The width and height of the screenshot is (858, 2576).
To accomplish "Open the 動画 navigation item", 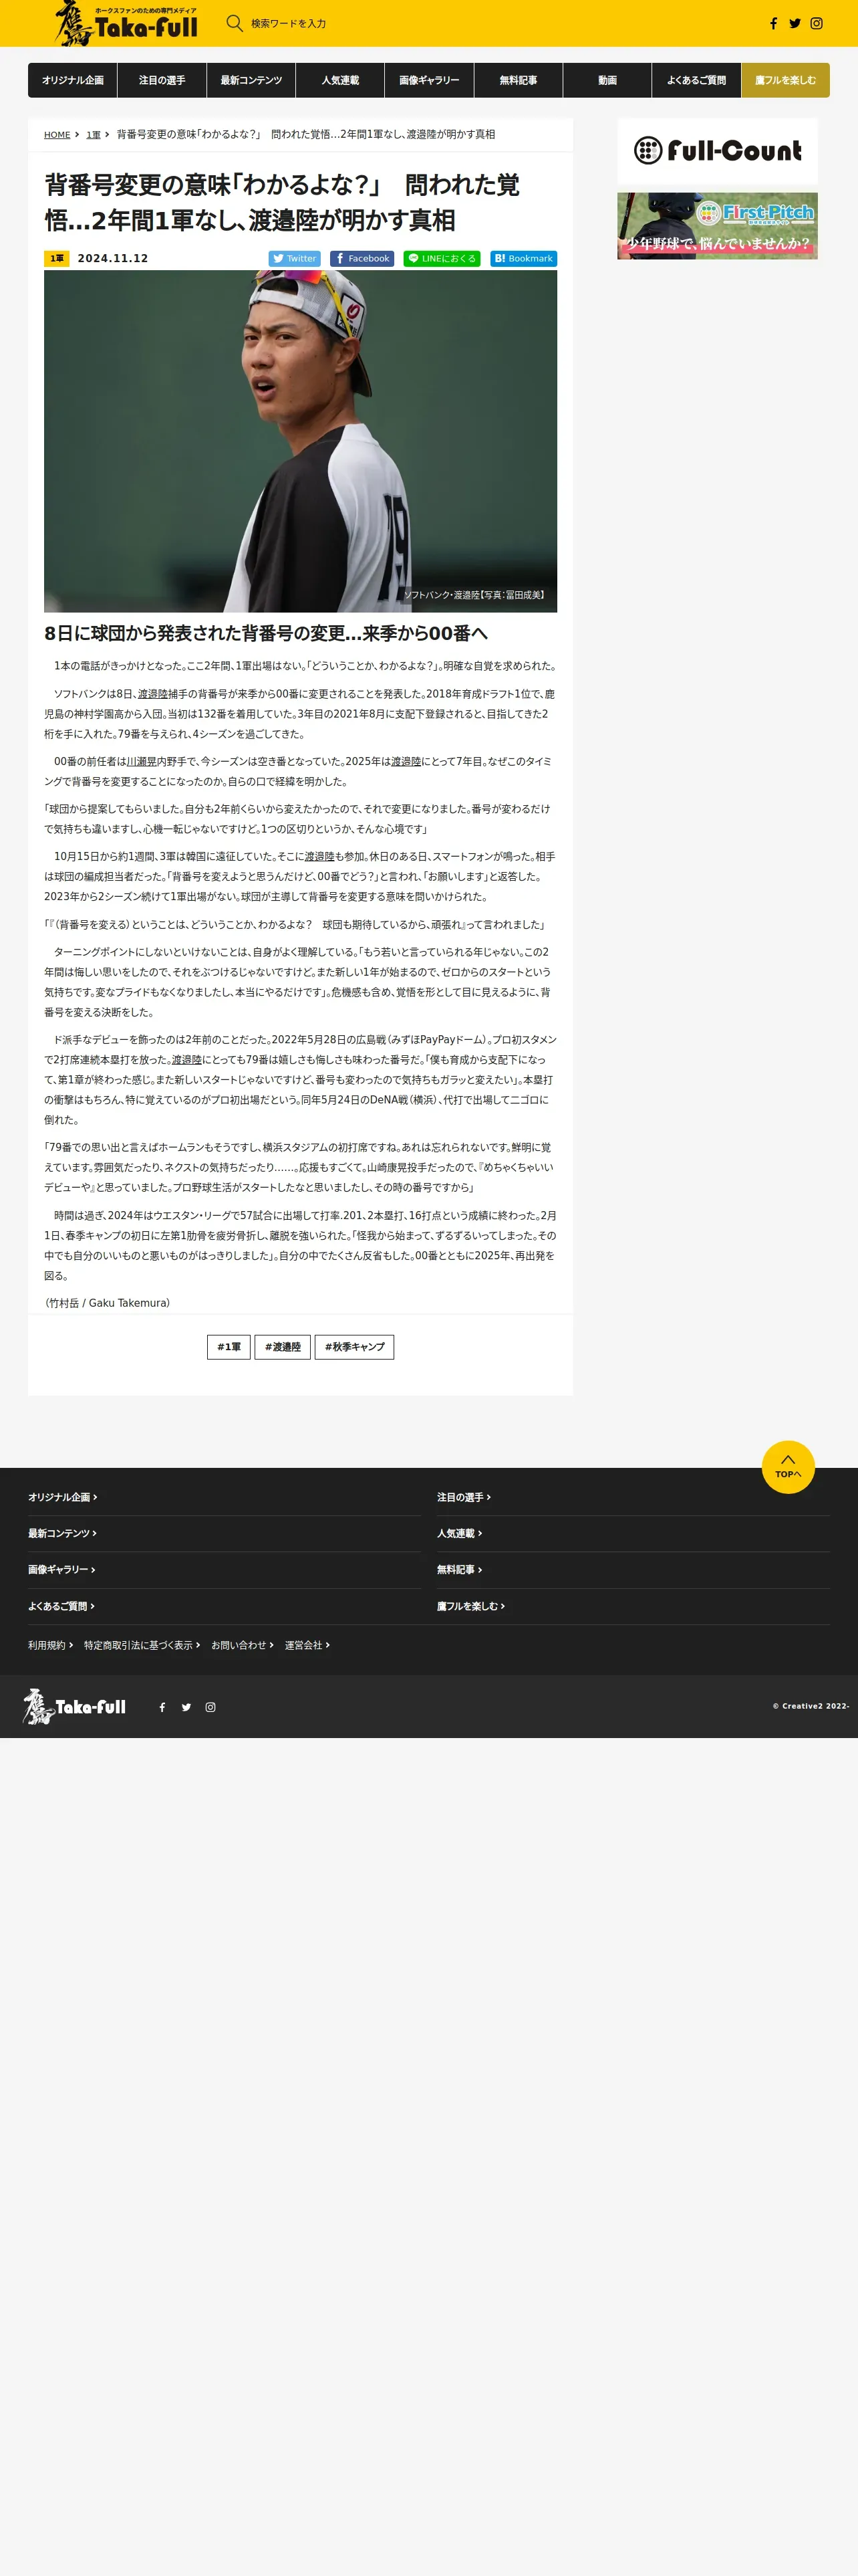I will pos(607,80).
